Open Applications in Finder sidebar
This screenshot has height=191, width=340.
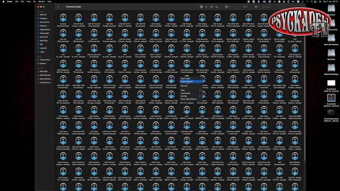click(45, 30)
